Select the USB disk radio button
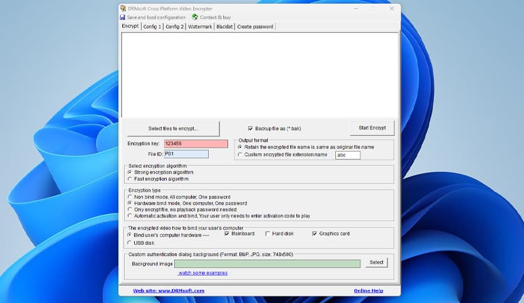 130,243
